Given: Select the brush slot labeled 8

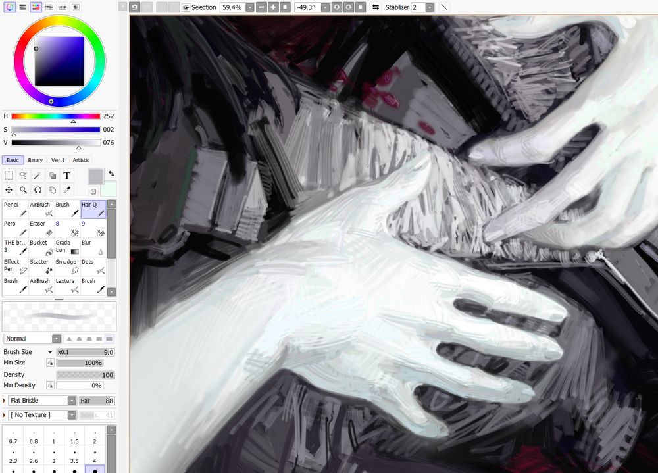Looking at the screenshot, I should coord(68,228).
